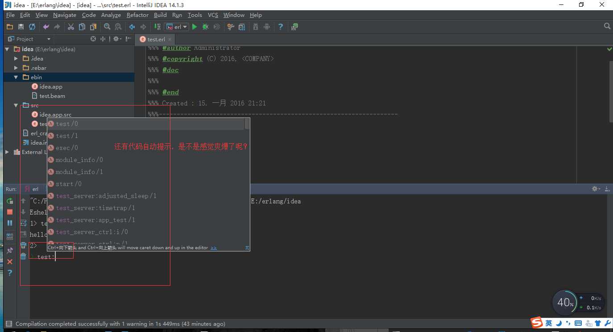
Task: Rerun erl using the green rerun icon
Action: (10, 201)
